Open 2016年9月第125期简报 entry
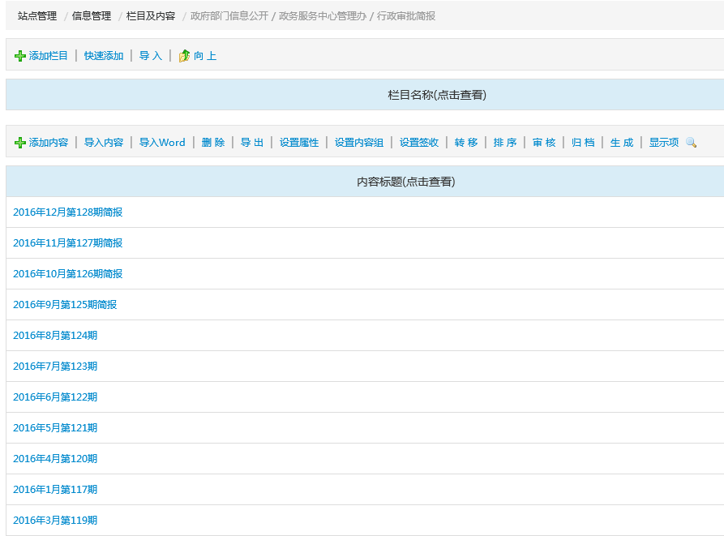Image resolution: width=724 pixels, height=536 pixels. [65, 305]
